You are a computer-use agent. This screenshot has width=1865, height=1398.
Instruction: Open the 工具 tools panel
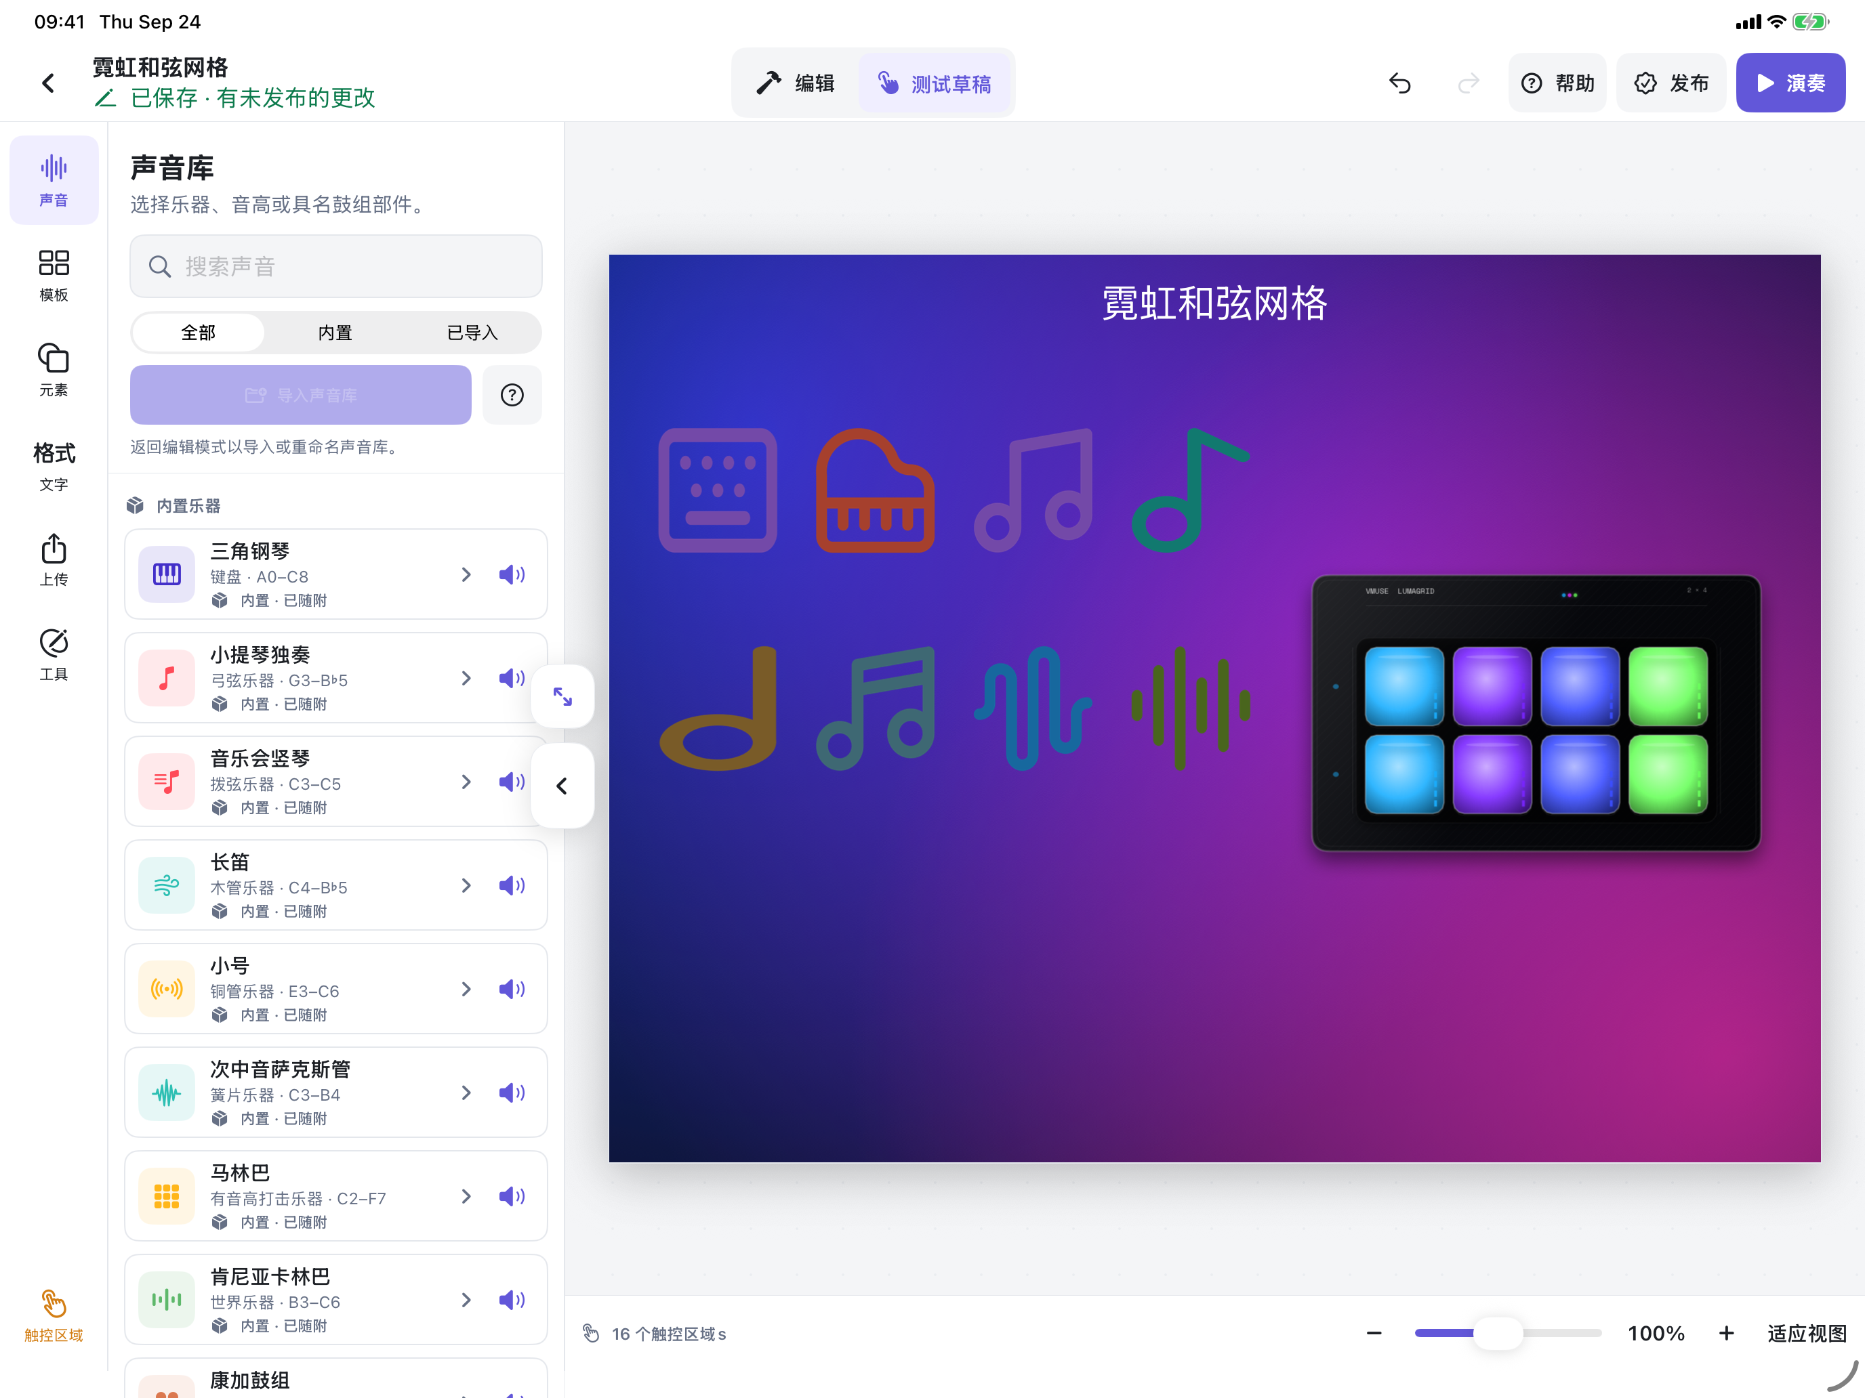click(53, 654)
